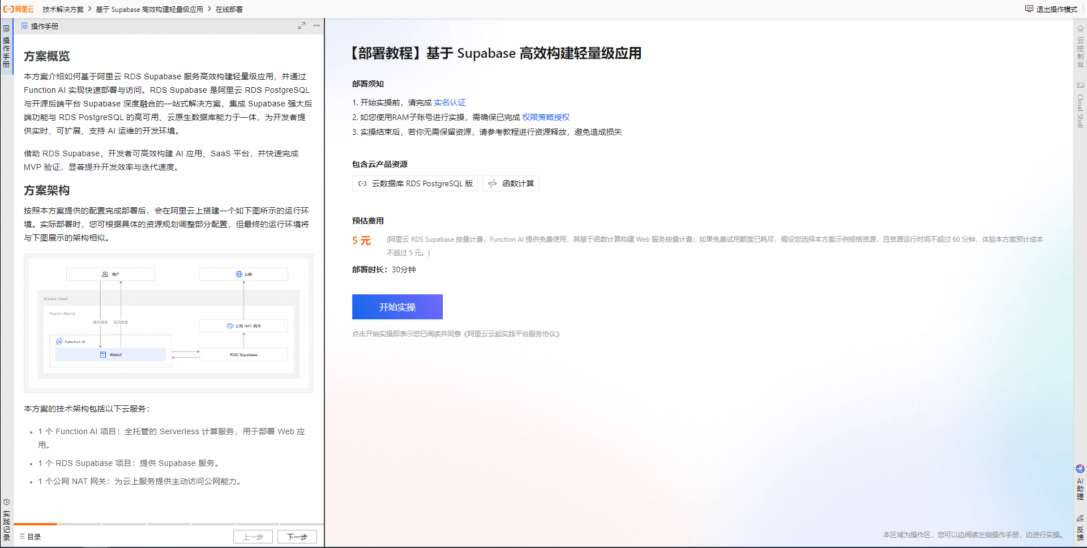1087x548 pixels.
Task: Click the first progress bar segment
Action: (x=35, y=524)
